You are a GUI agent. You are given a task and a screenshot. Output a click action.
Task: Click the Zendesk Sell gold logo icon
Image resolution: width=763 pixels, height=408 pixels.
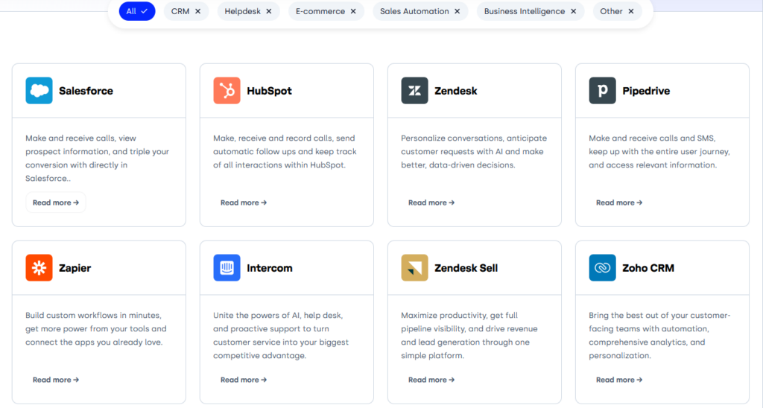414,268
